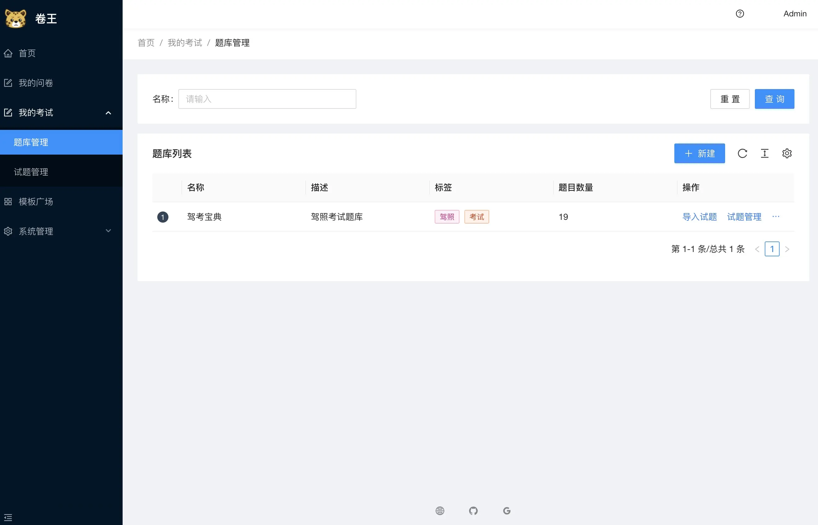Select the row number badge for 驾考宝典
Image resolution: width=818 pixels, height=525 pixels.
163,217
